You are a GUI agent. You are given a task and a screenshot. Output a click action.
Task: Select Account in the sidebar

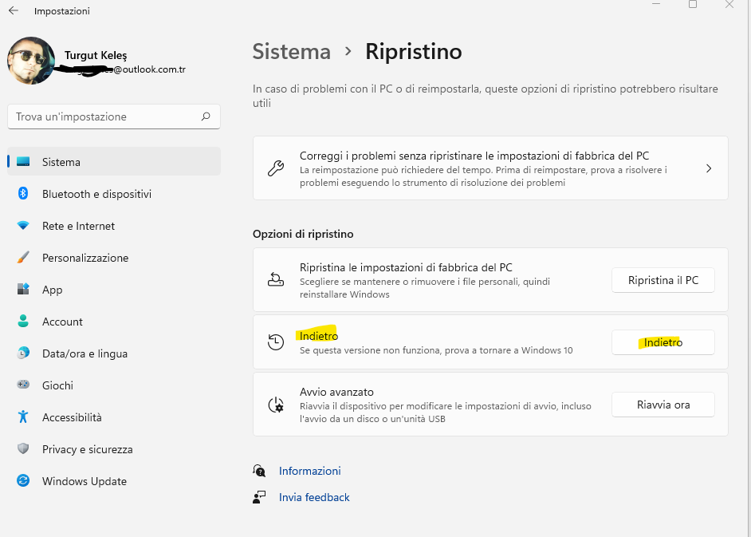[x=62, y=322]
